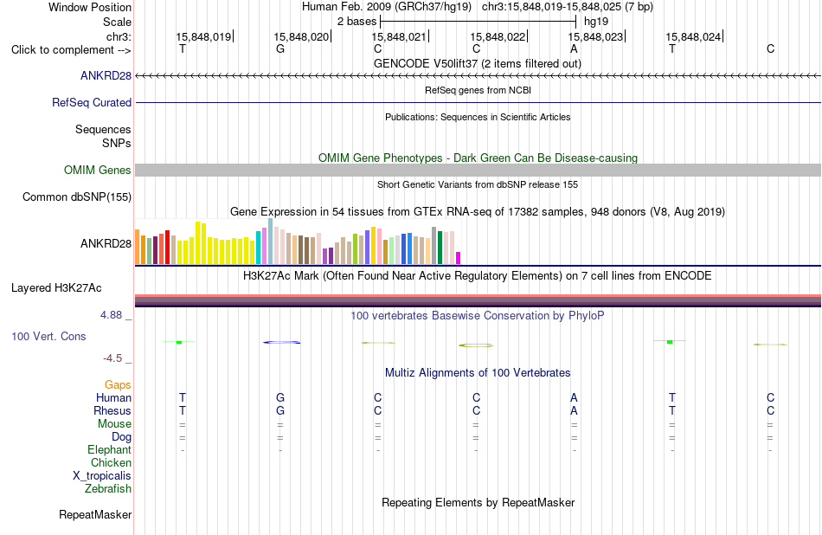Viewport: 822px width, 535px height.
Task: Click the ANKRD28 GENCODE gene track label
Action: click(106, 75)
